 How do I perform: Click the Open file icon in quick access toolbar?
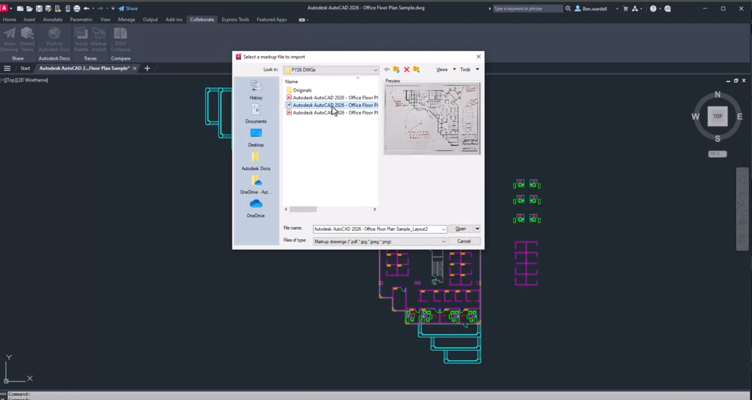29,8
